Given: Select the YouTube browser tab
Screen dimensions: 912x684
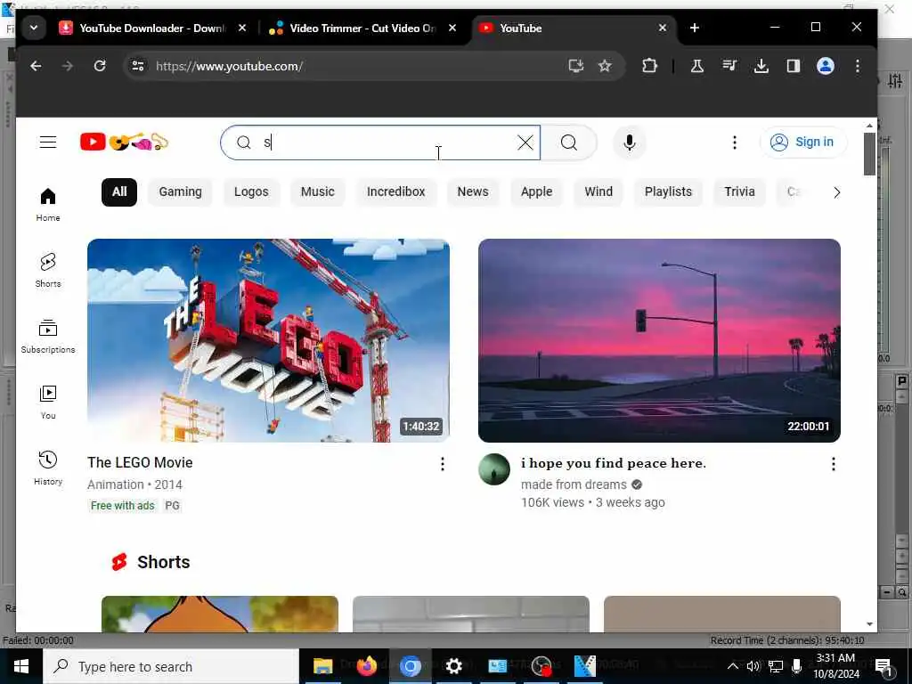Looking at the screenshot, I should [x=573, y=28].
